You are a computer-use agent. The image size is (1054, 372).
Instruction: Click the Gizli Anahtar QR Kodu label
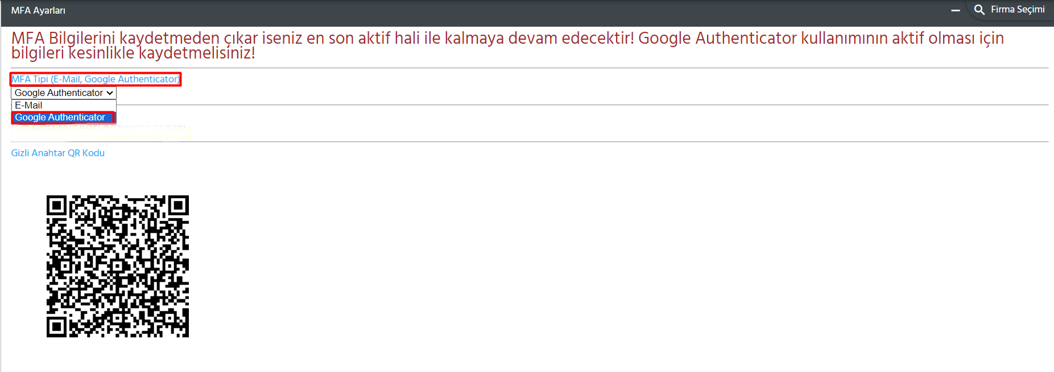[58, 153]
